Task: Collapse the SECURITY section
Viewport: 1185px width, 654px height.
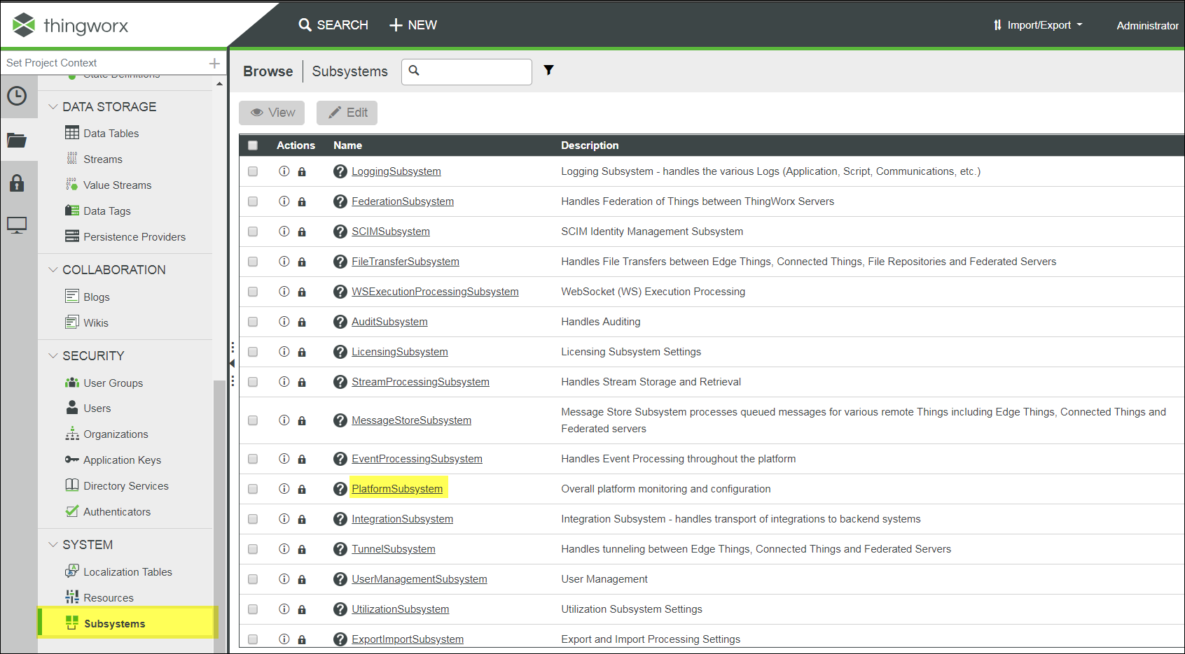Action: (53, 356)
